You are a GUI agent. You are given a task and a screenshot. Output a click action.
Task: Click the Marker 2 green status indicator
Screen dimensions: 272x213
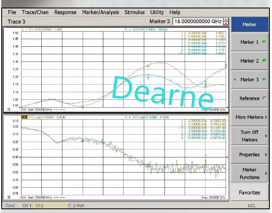pyautogui.click(x=264, y=61)
